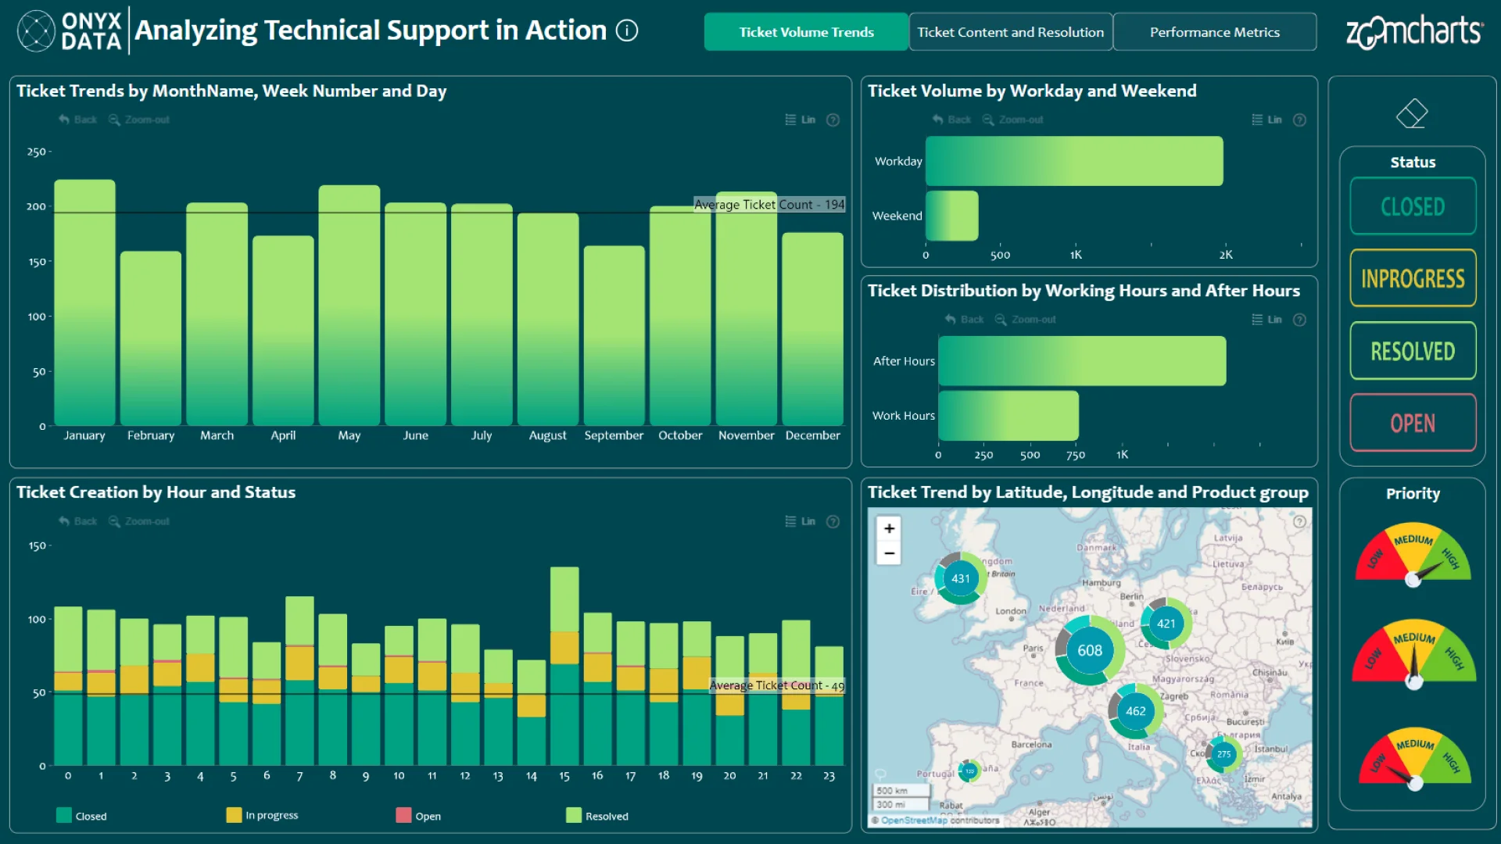Switch to Ticket Content and Resolution tab
The width and height of the screenshot is (1501, 844).
1011,32
